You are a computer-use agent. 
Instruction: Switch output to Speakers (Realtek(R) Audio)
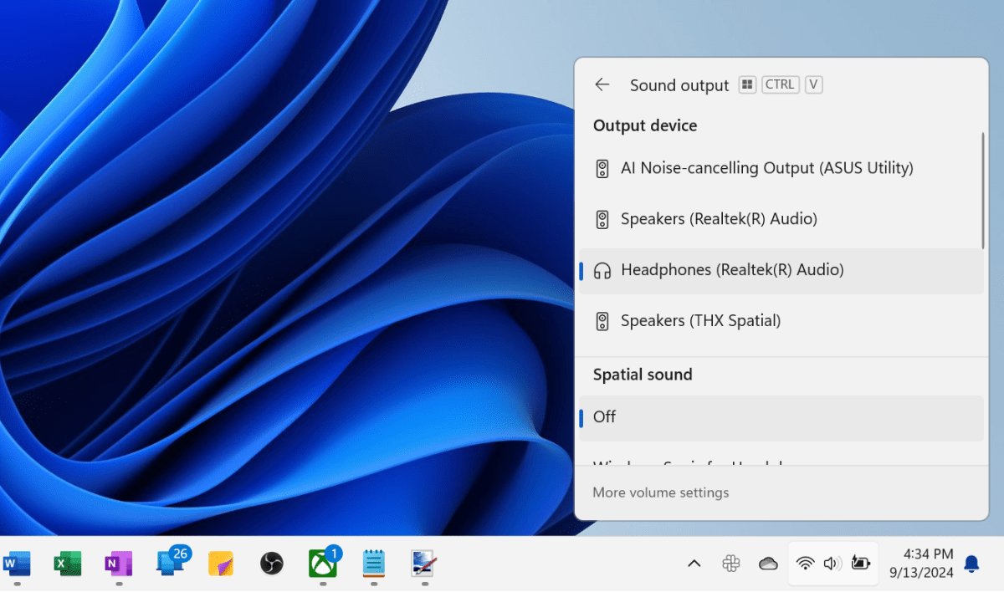[x=781, y=220]
